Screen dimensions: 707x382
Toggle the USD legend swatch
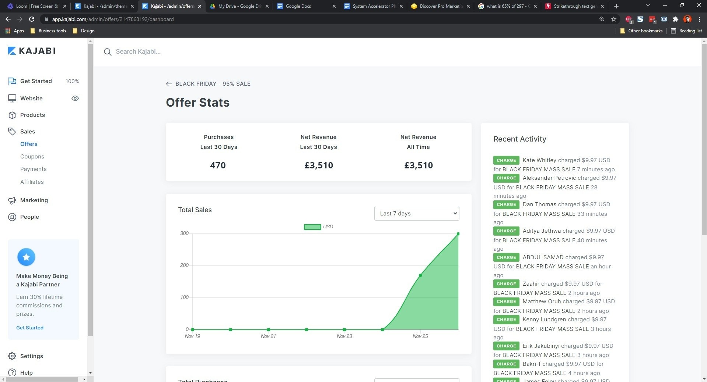(x=312, y=227)
